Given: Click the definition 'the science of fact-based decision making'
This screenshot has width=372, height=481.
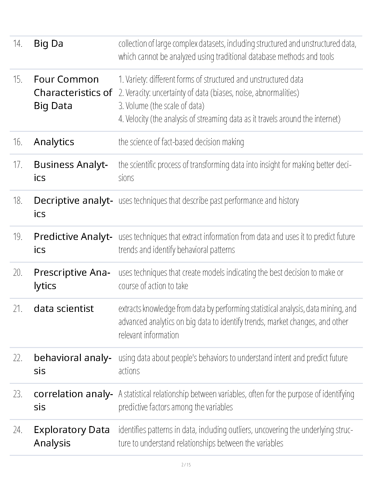Looking at the screenshot, I should coord(181,142).
